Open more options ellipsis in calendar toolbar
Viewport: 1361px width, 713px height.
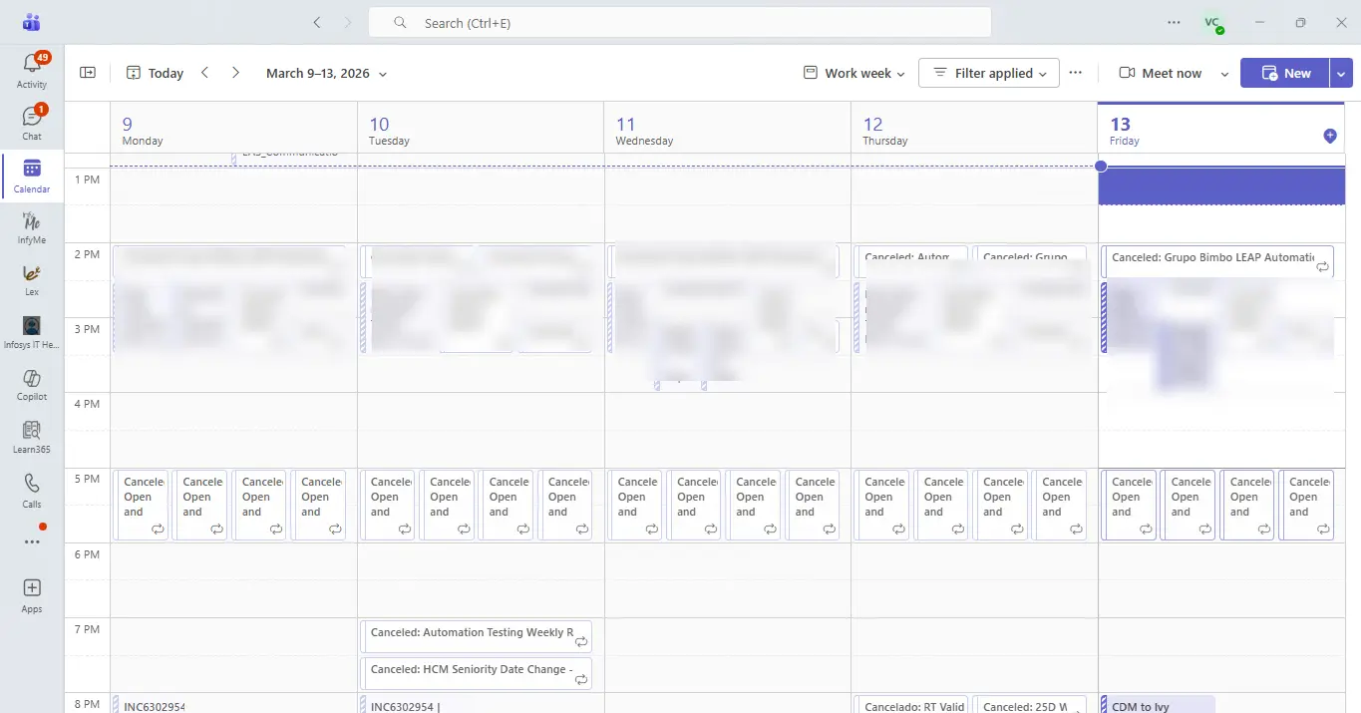coord(1075,72)
